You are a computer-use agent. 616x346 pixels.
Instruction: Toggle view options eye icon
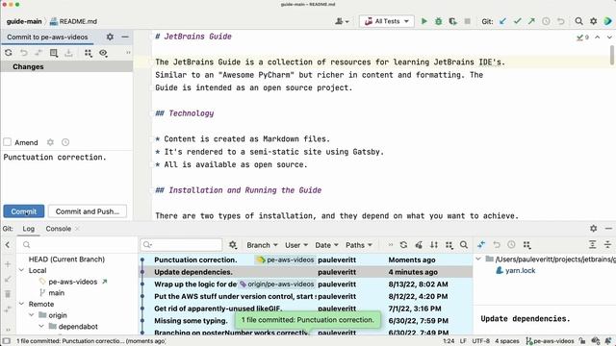click(103, 53)
